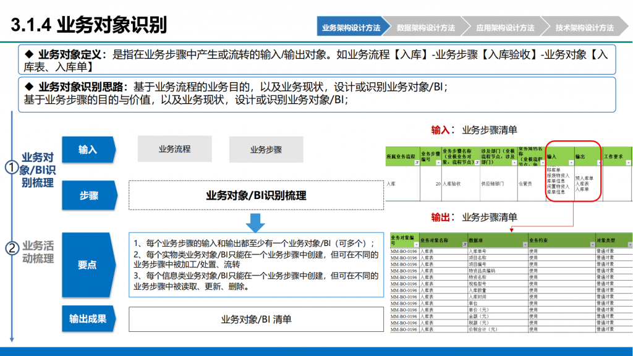The width and height of the screenshot is (633, 356).
Task: Switch to the 数据架构设计方法 tab
Action: pyautogui.click(x=425, y=27)
